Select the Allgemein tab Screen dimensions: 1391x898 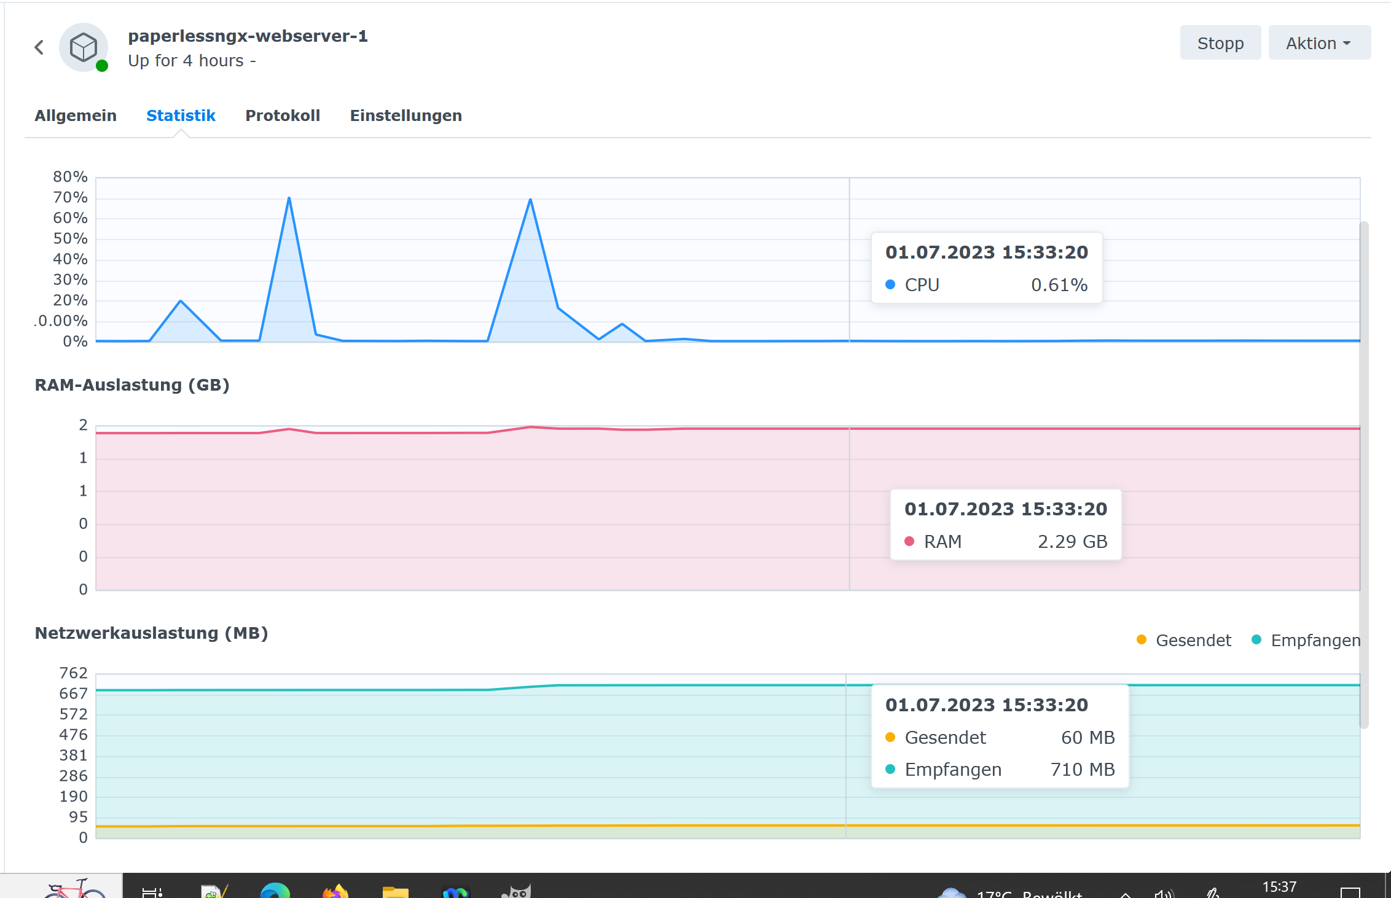tap(76, 115)
